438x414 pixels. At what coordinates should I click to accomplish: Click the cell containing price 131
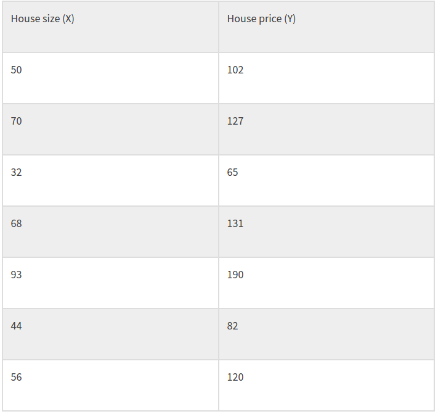235,224
